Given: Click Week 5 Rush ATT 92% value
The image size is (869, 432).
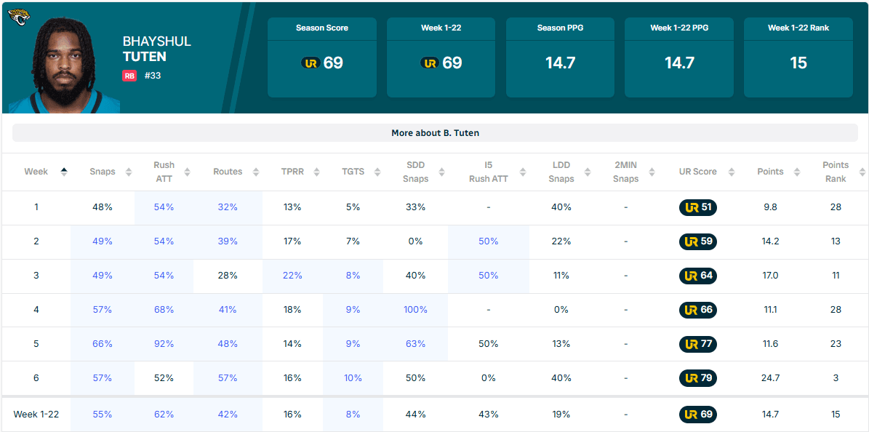Looking at the screenshot, I should 164,344.
